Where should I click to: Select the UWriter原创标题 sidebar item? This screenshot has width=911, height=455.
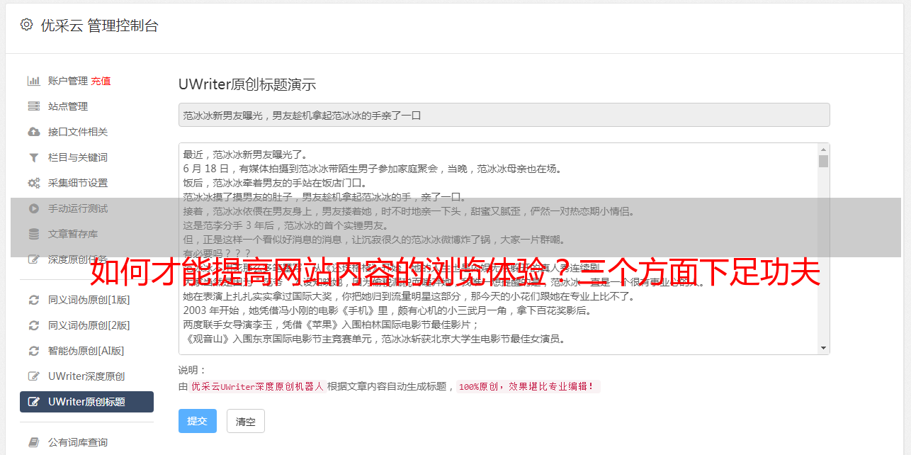coord(86,402)
